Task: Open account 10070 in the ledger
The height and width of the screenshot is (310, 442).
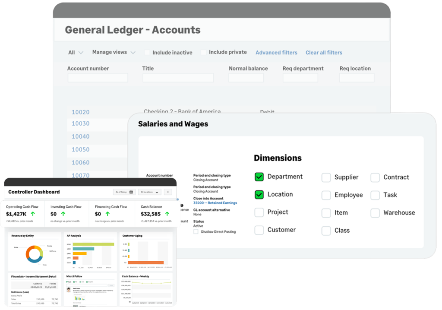Action: point(80,175)
